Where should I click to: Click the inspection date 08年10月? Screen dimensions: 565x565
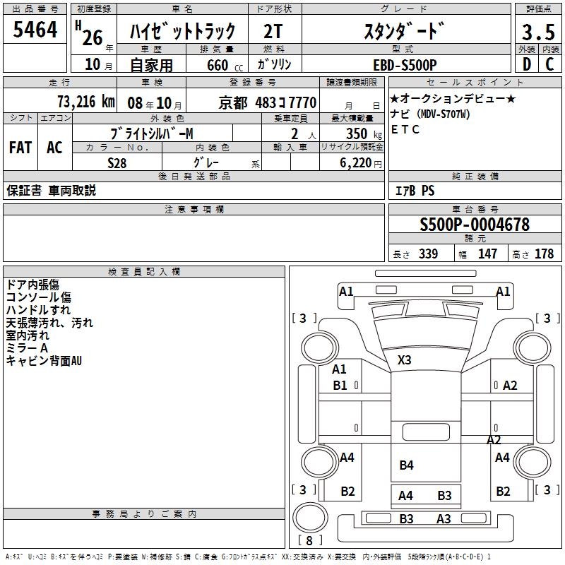pos(155,103)
